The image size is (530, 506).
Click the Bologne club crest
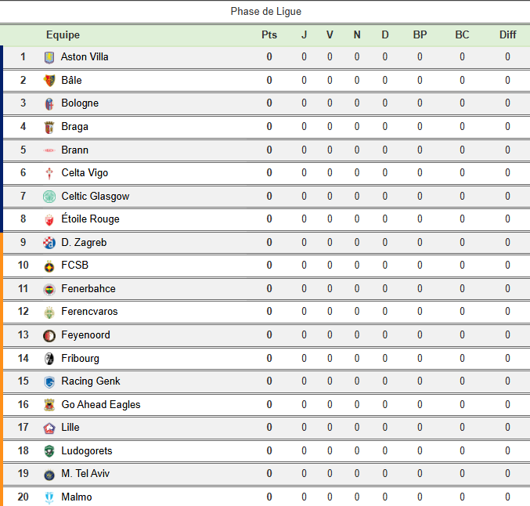(49, 103)
